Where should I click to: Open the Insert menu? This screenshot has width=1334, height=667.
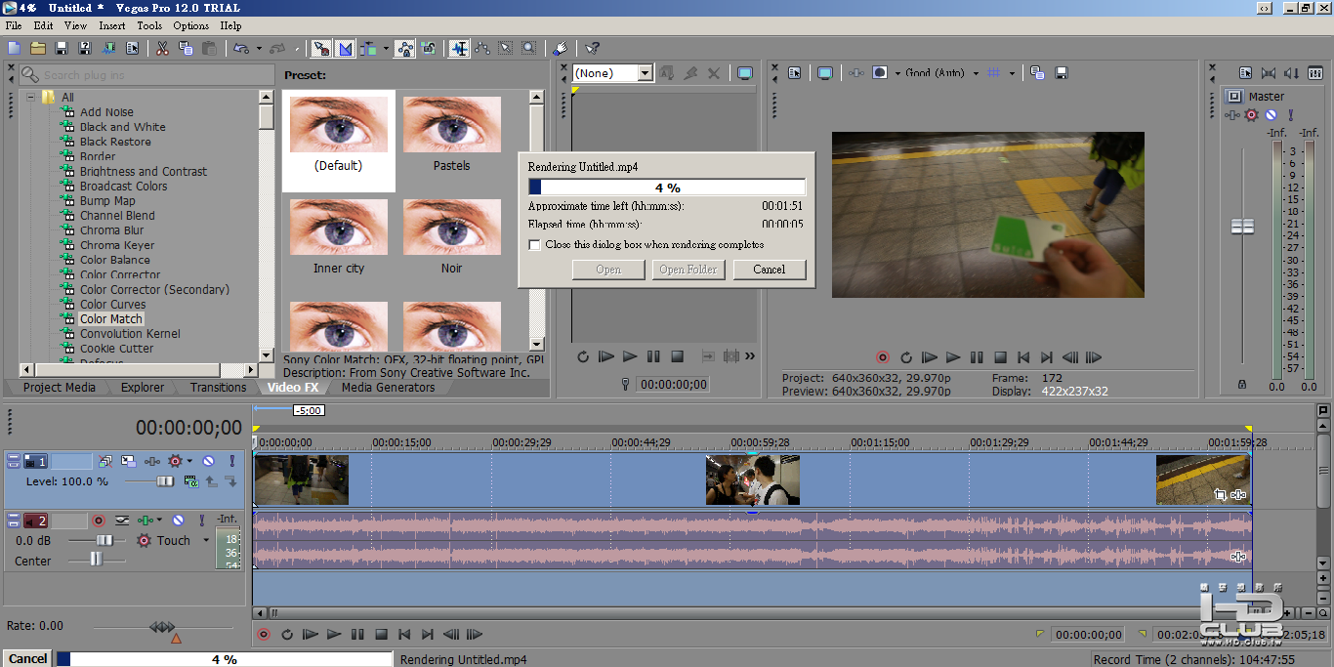tap(112, 25)
